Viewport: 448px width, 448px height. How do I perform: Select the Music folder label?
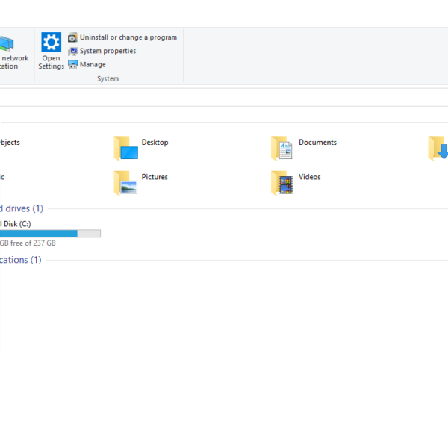coord(2,177)
